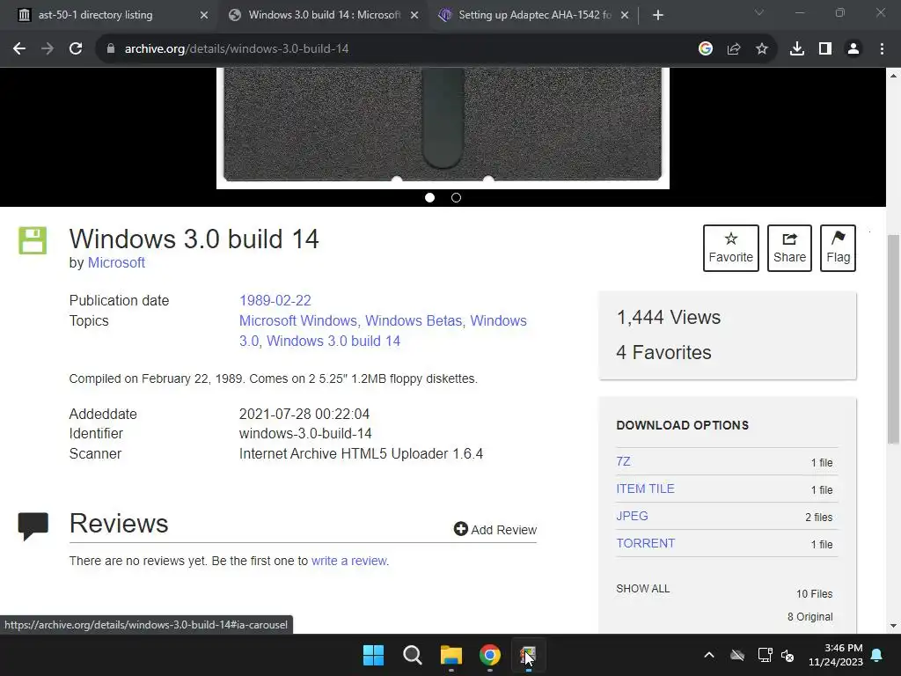Favorite this item
This screenshot has height=676, width=901.
pos(731,247)
